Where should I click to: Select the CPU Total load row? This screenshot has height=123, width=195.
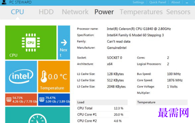(x=102, y=108)
